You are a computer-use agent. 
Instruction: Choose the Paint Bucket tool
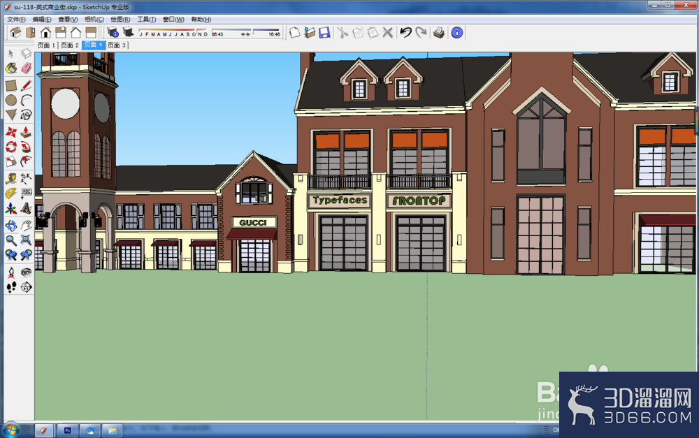pos(11,68)
